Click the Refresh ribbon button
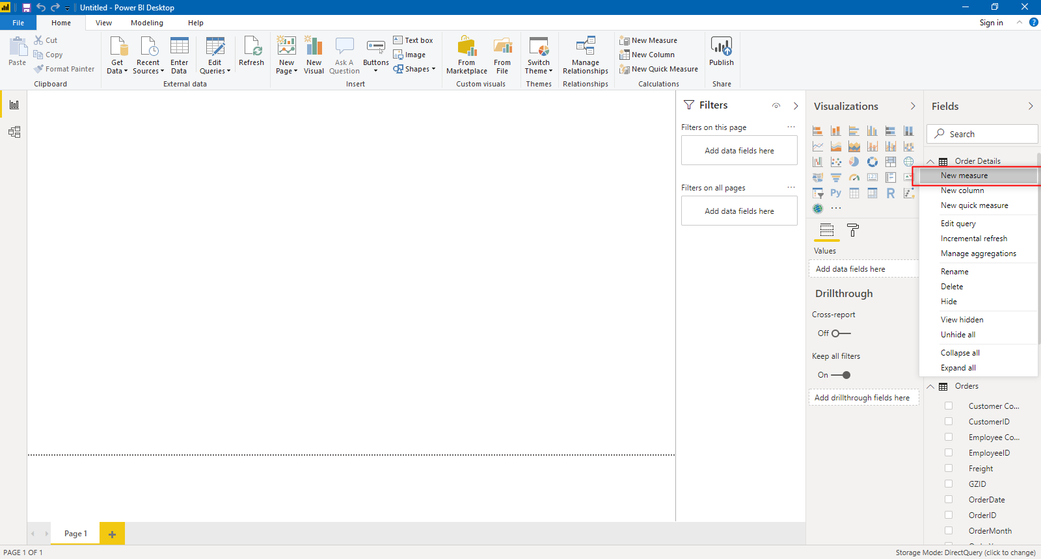The image size is (1041, 559). [x=252, y=51]
